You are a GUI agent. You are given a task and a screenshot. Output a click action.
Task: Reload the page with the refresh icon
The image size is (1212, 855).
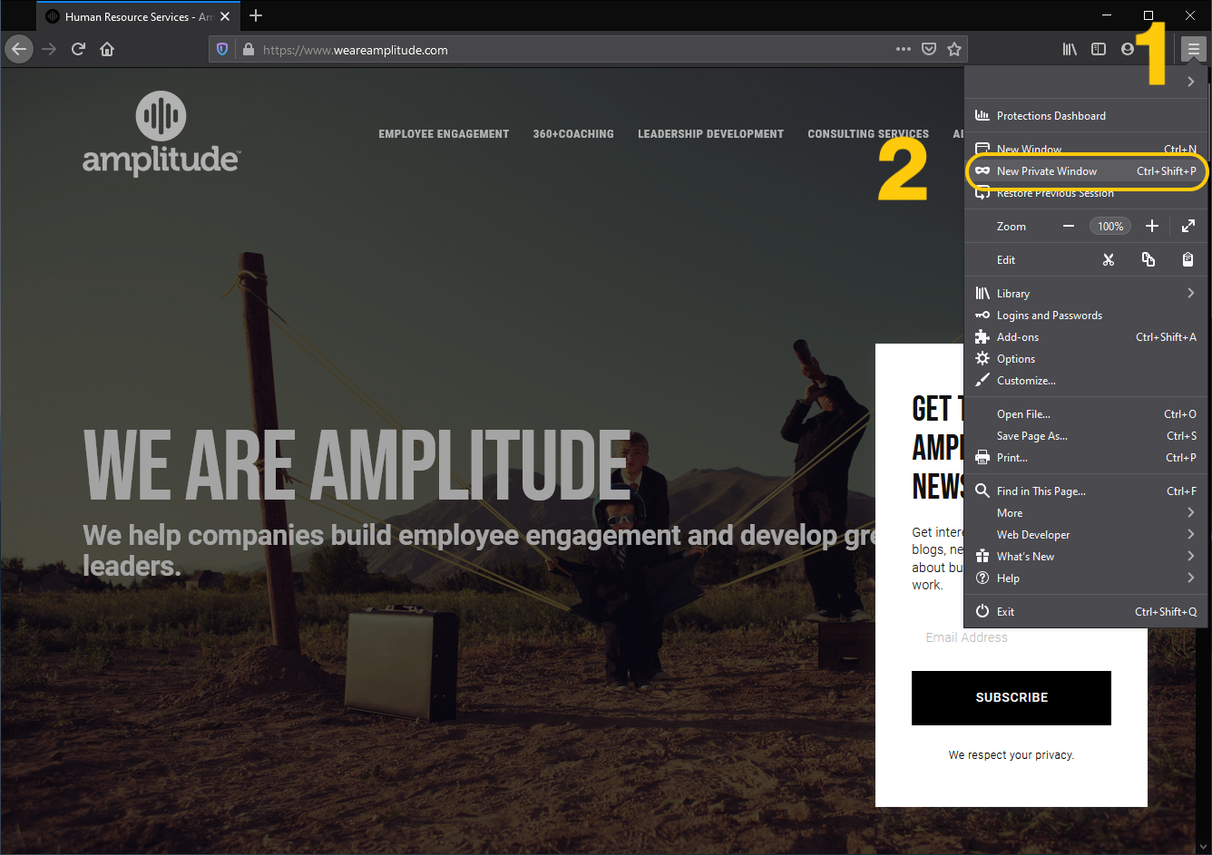point(78,49)
